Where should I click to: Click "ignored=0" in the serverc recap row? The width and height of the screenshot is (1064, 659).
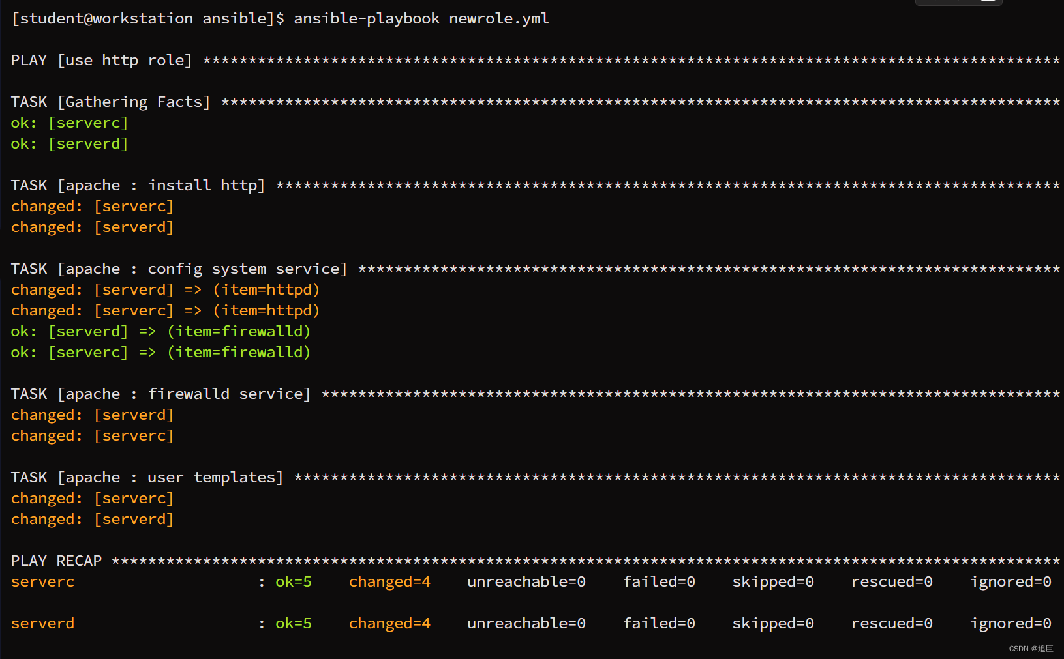point(1011,582)
